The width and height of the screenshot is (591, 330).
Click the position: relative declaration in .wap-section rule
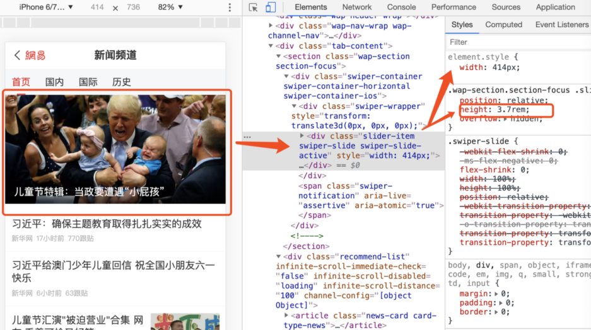coord(504,101)
